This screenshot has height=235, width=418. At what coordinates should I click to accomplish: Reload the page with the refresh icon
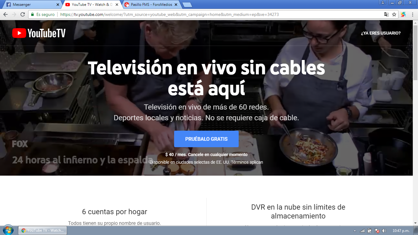[x=23, y=14]
